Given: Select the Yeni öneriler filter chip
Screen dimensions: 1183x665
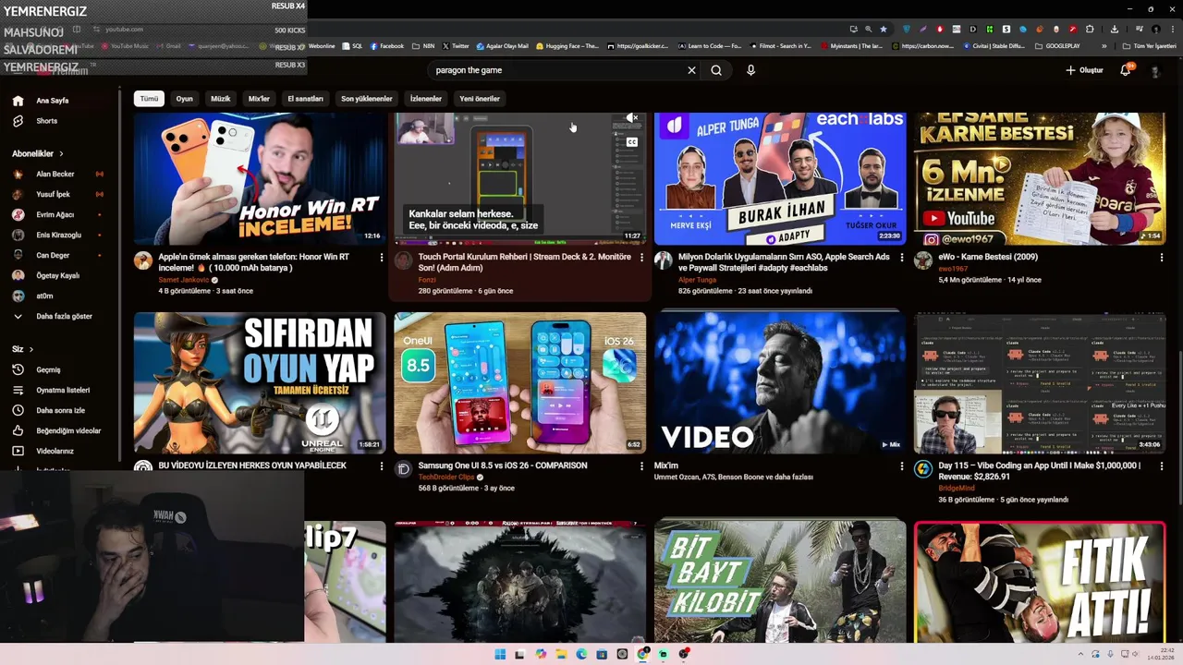Looking at the screenshot, I should (x=480, y=99).
